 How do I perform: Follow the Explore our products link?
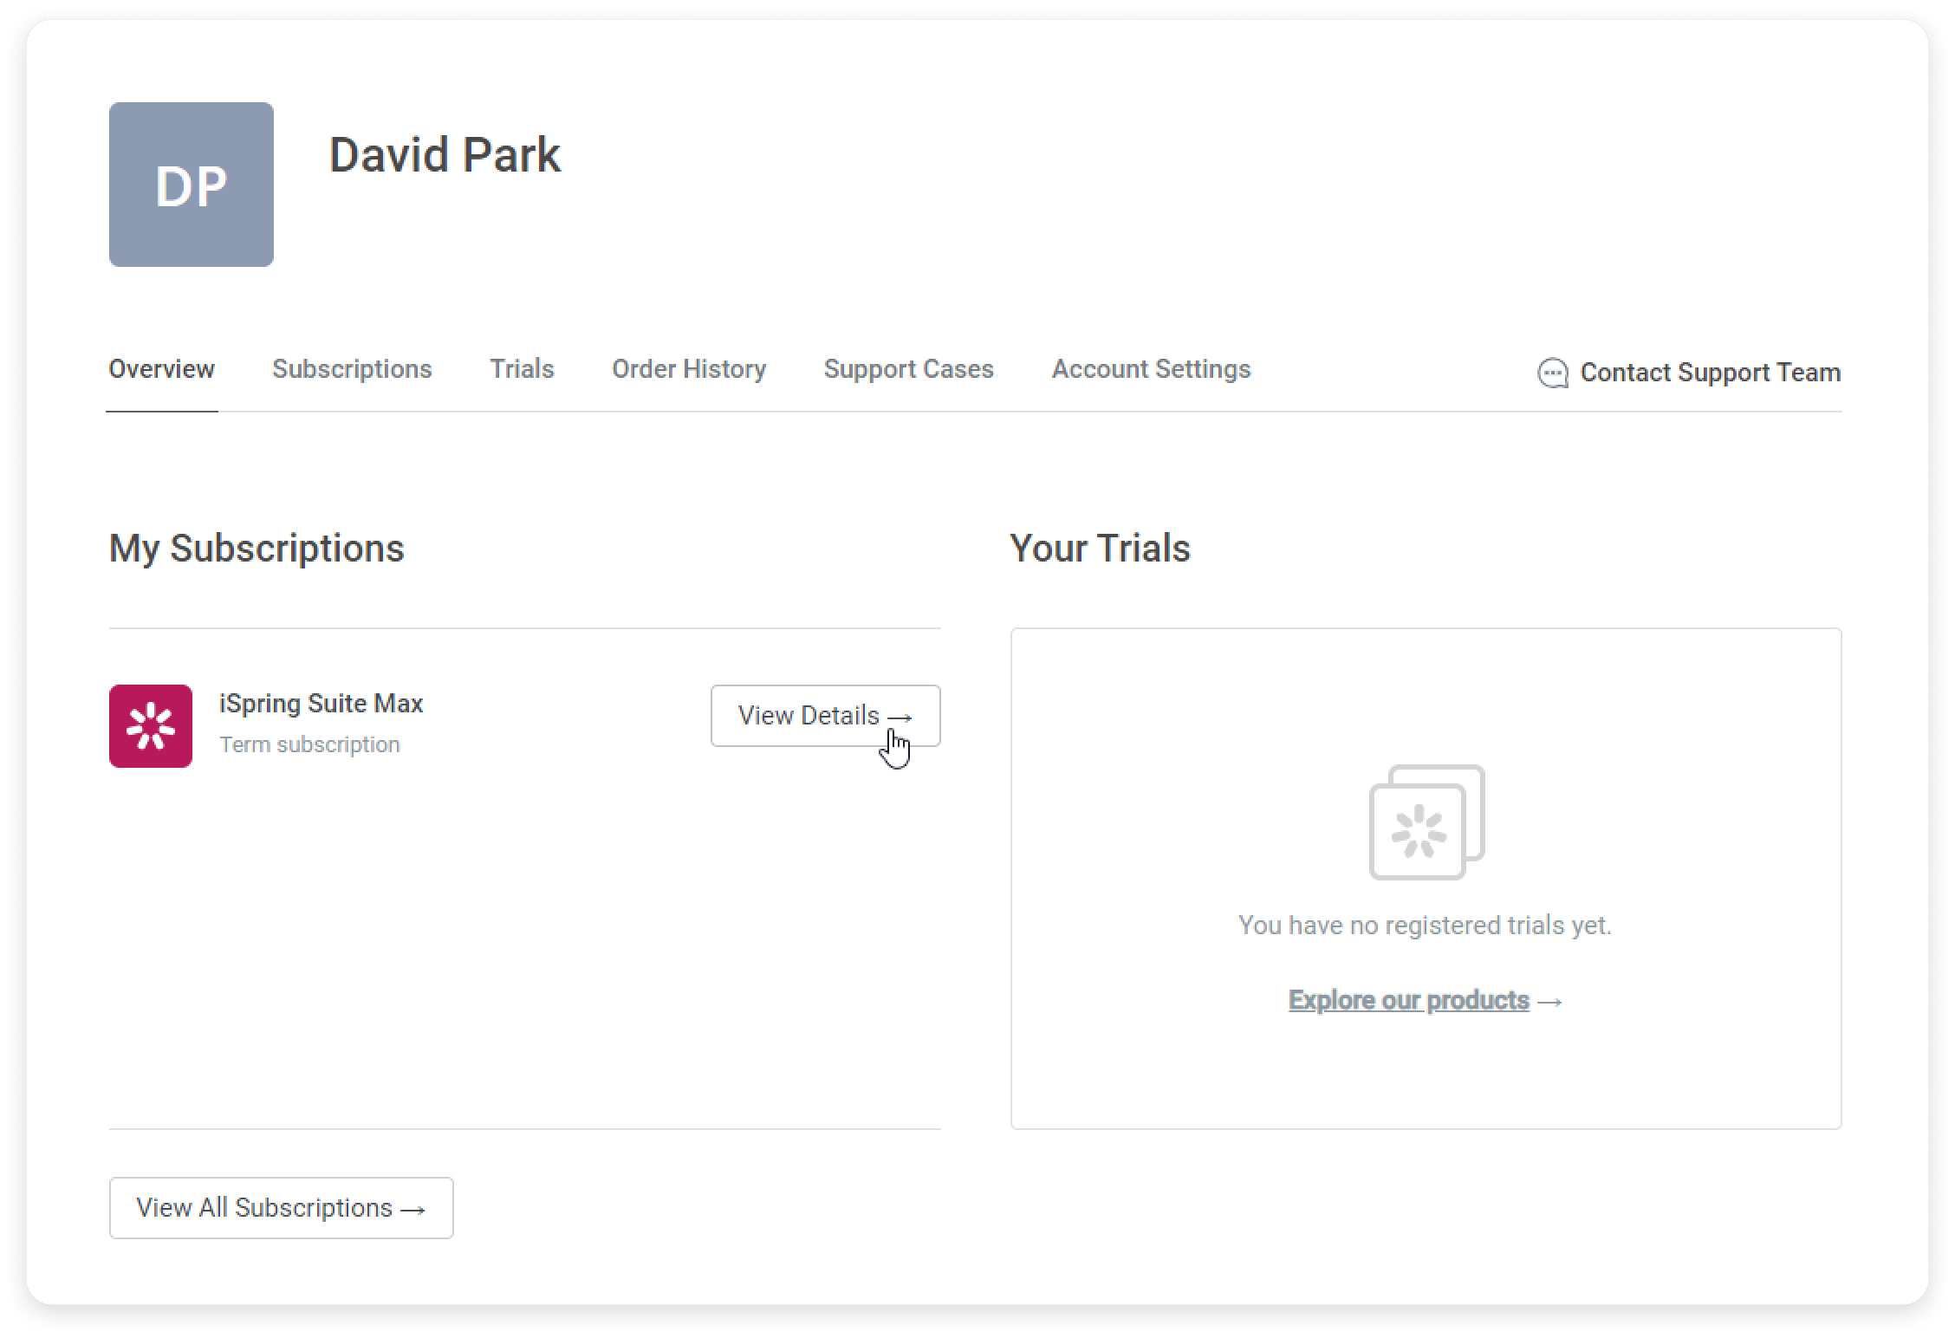[1408, 1000]
